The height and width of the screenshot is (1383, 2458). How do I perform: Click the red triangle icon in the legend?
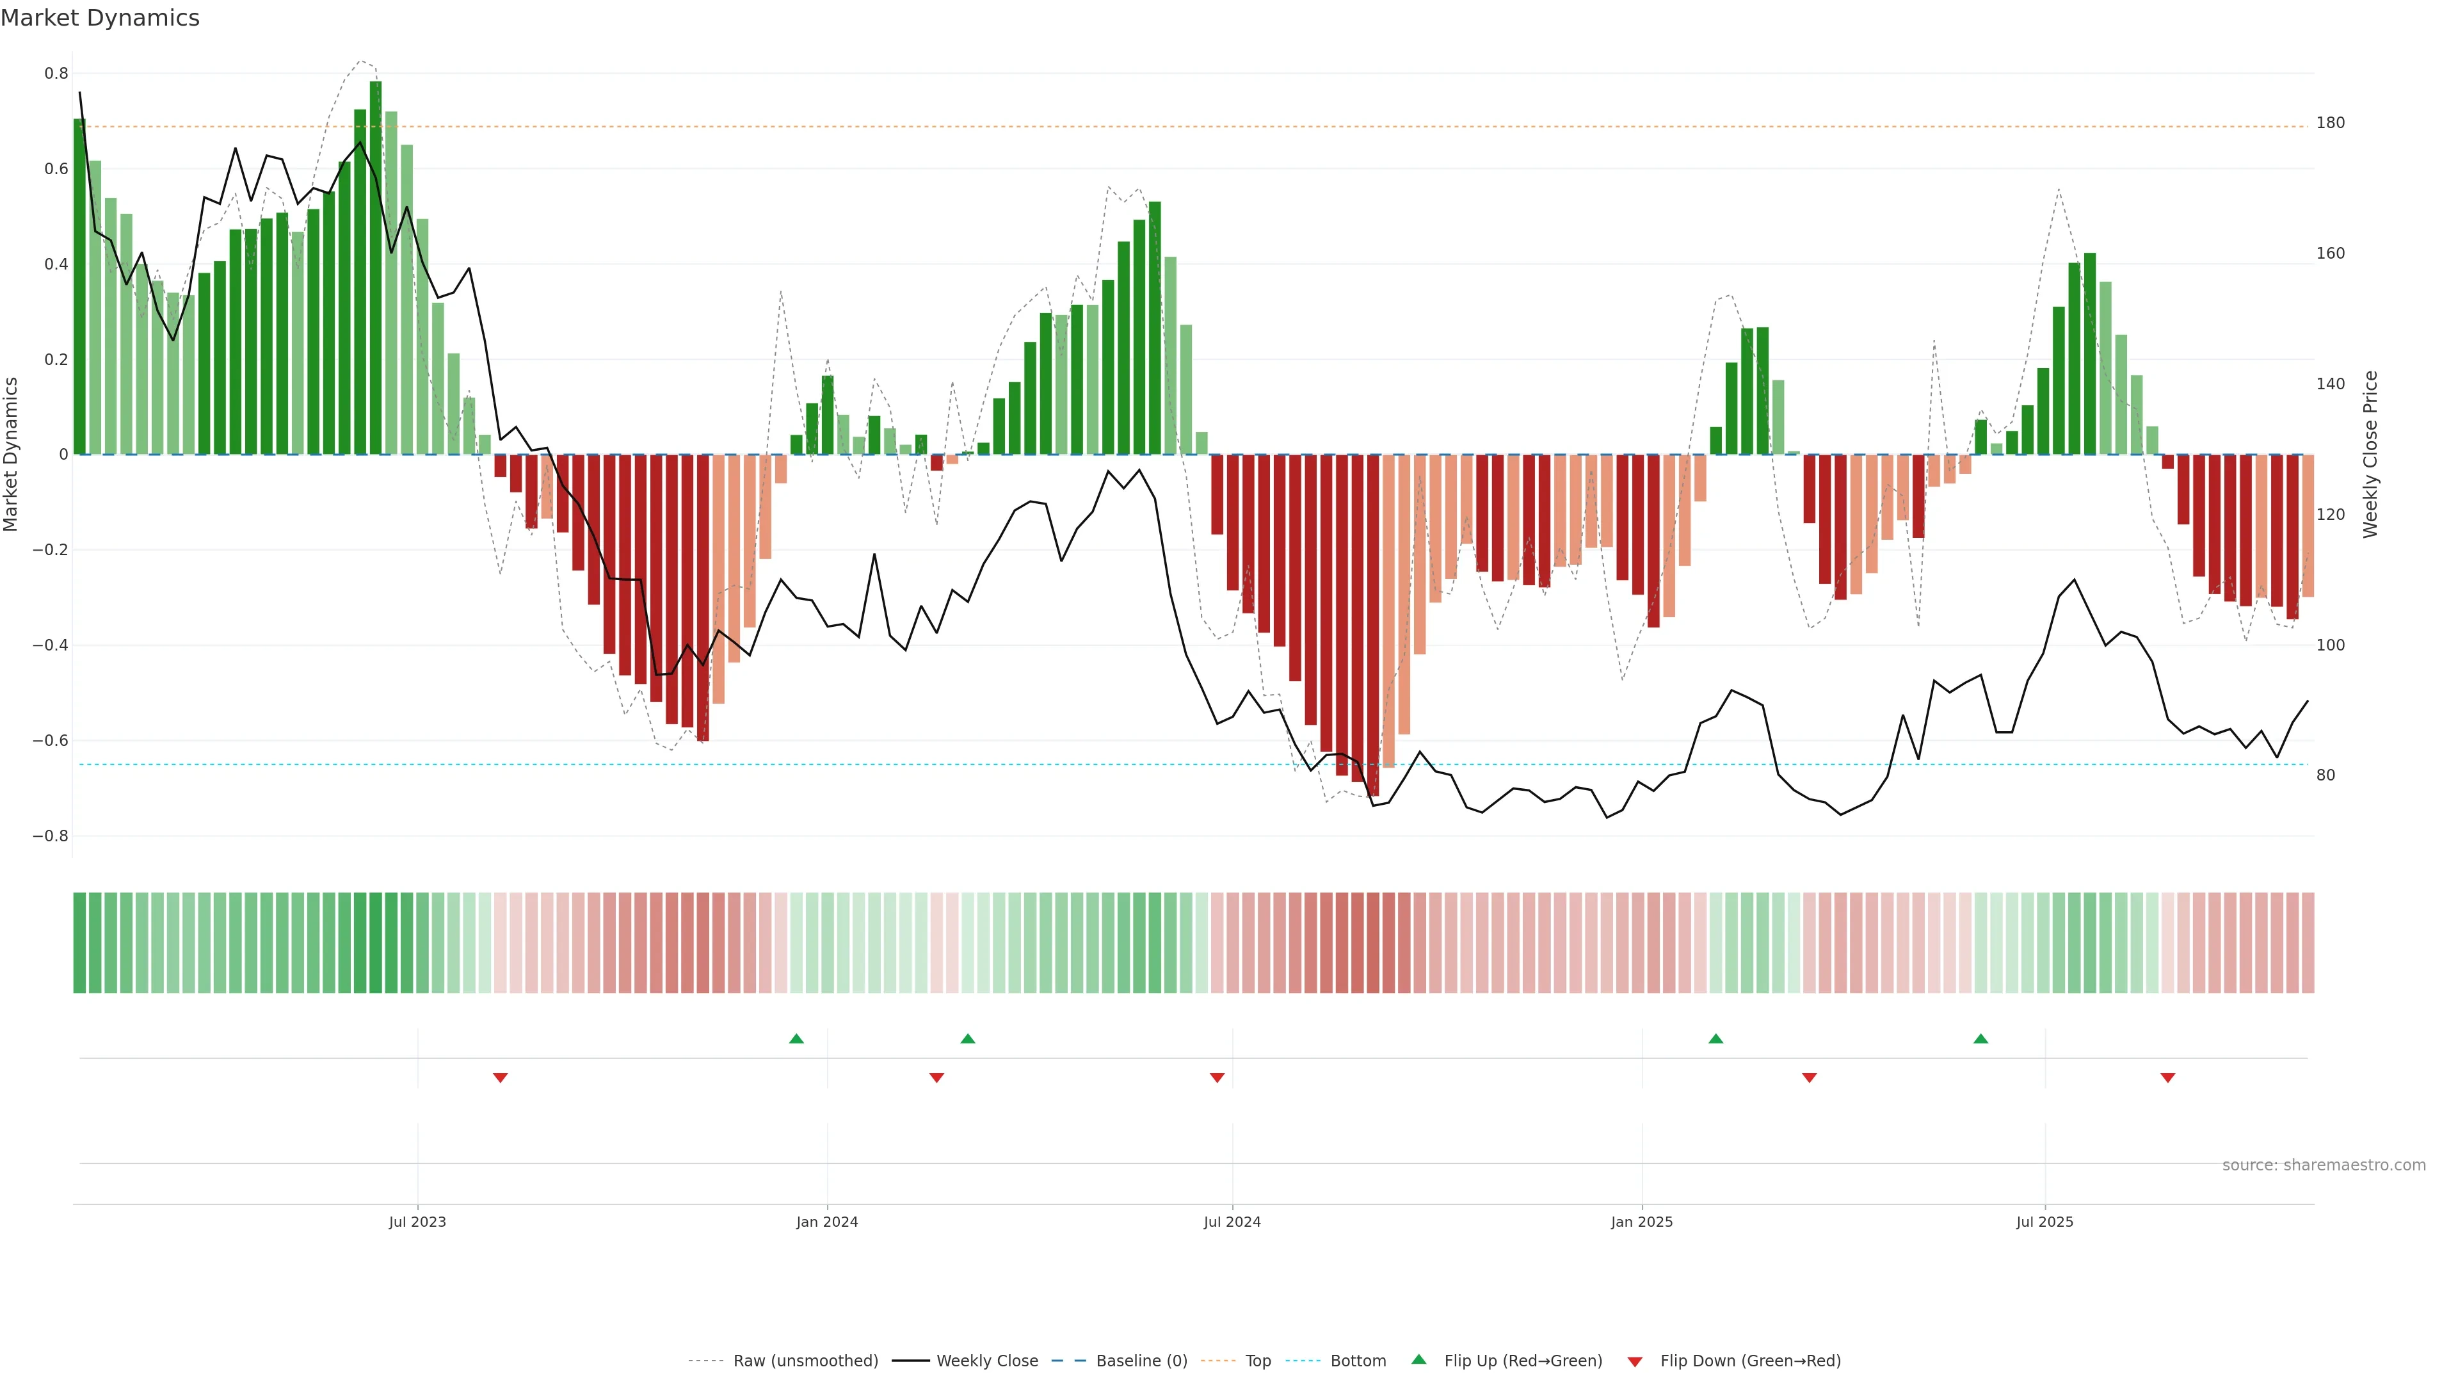(1635, 1361)
